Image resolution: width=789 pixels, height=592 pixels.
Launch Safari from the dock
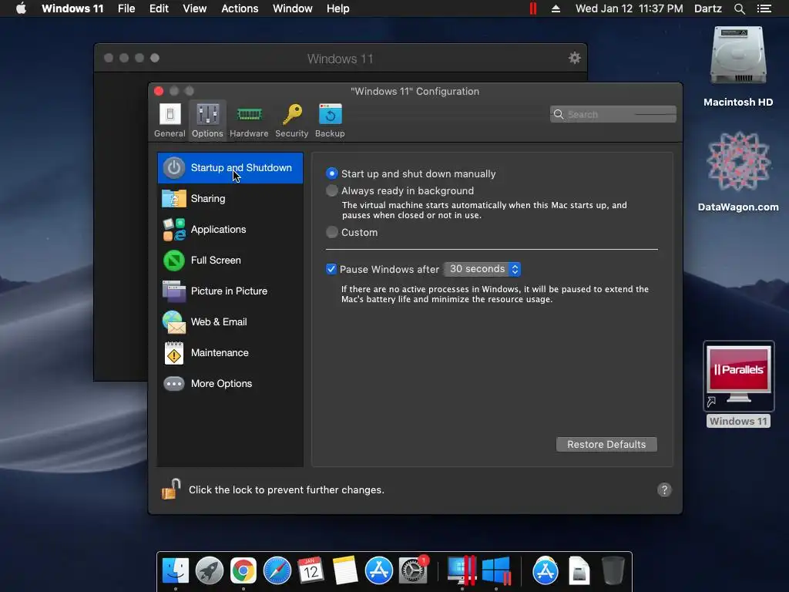coord(277,571)
